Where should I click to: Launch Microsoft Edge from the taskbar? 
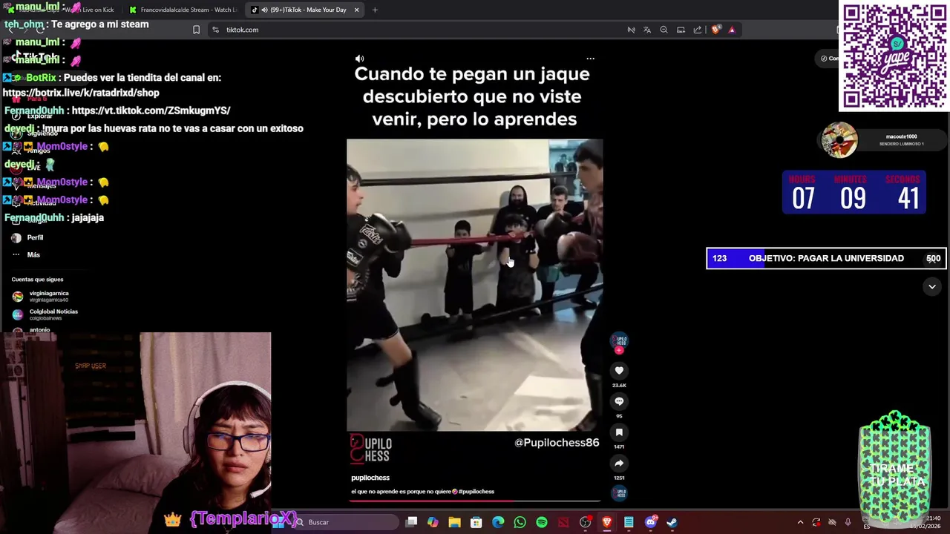498,522
